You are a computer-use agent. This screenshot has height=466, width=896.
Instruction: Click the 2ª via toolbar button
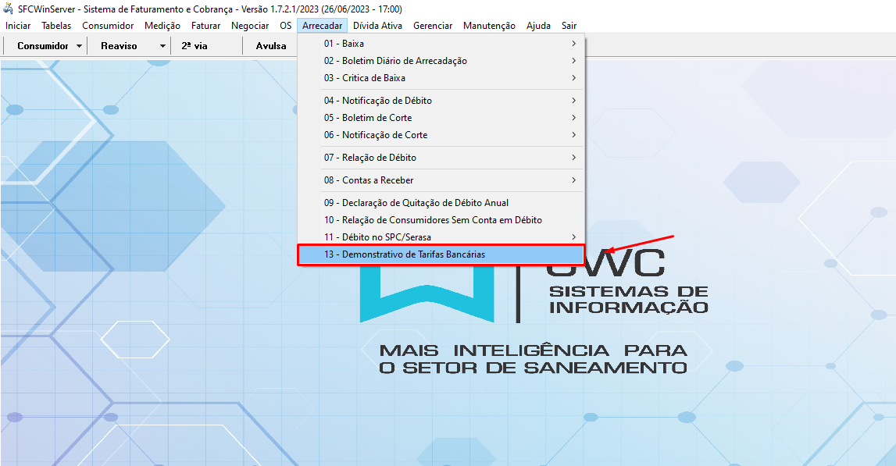point(195,46)
